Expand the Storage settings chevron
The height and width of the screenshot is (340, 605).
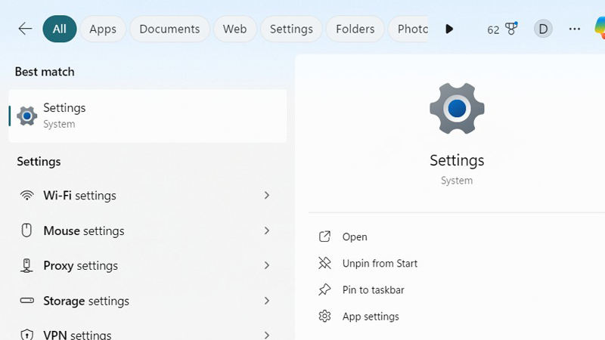pos(266,301)
